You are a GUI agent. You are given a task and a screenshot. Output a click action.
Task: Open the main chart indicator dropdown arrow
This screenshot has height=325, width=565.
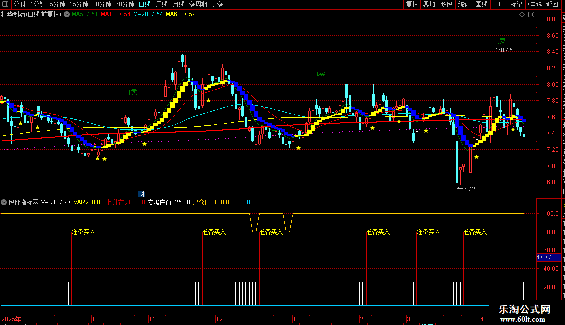pyautogui.click(x=67, y=15)
